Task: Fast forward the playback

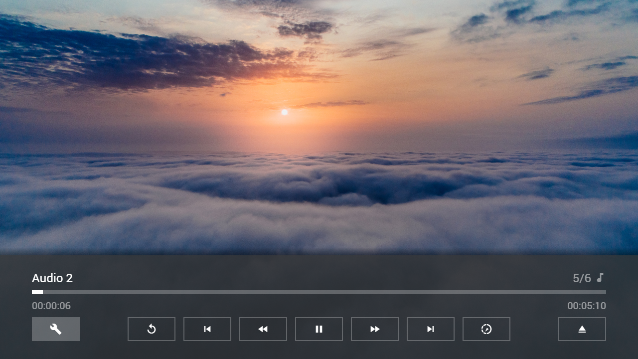Action: pos(375,329)
